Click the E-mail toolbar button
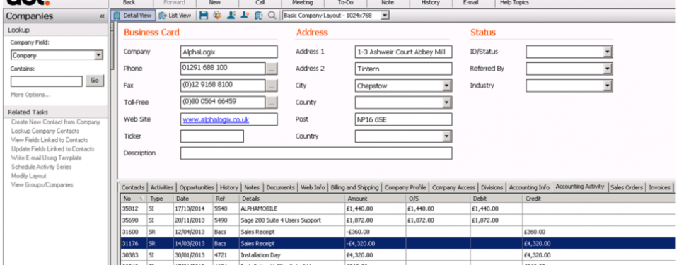Image resolution: width=679 pixels, height=265 pixels. tap(471, 3)
